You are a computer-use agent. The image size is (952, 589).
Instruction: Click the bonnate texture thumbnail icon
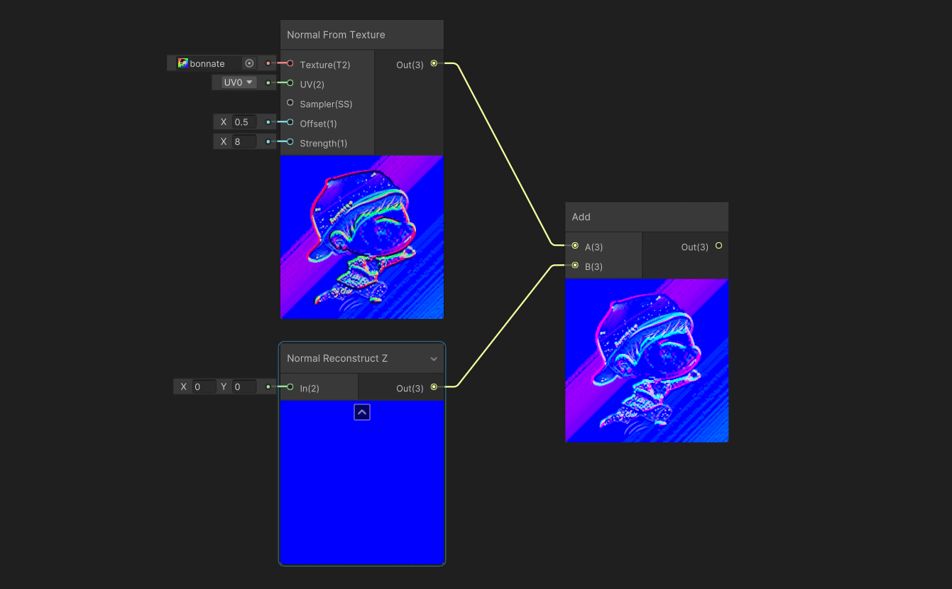pyautogui.click(x=183, y=63)
